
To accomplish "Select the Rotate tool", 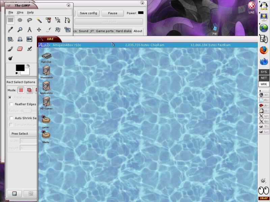I will (58, 30).
